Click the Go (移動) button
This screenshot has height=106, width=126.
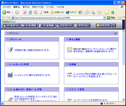point(111,18)
